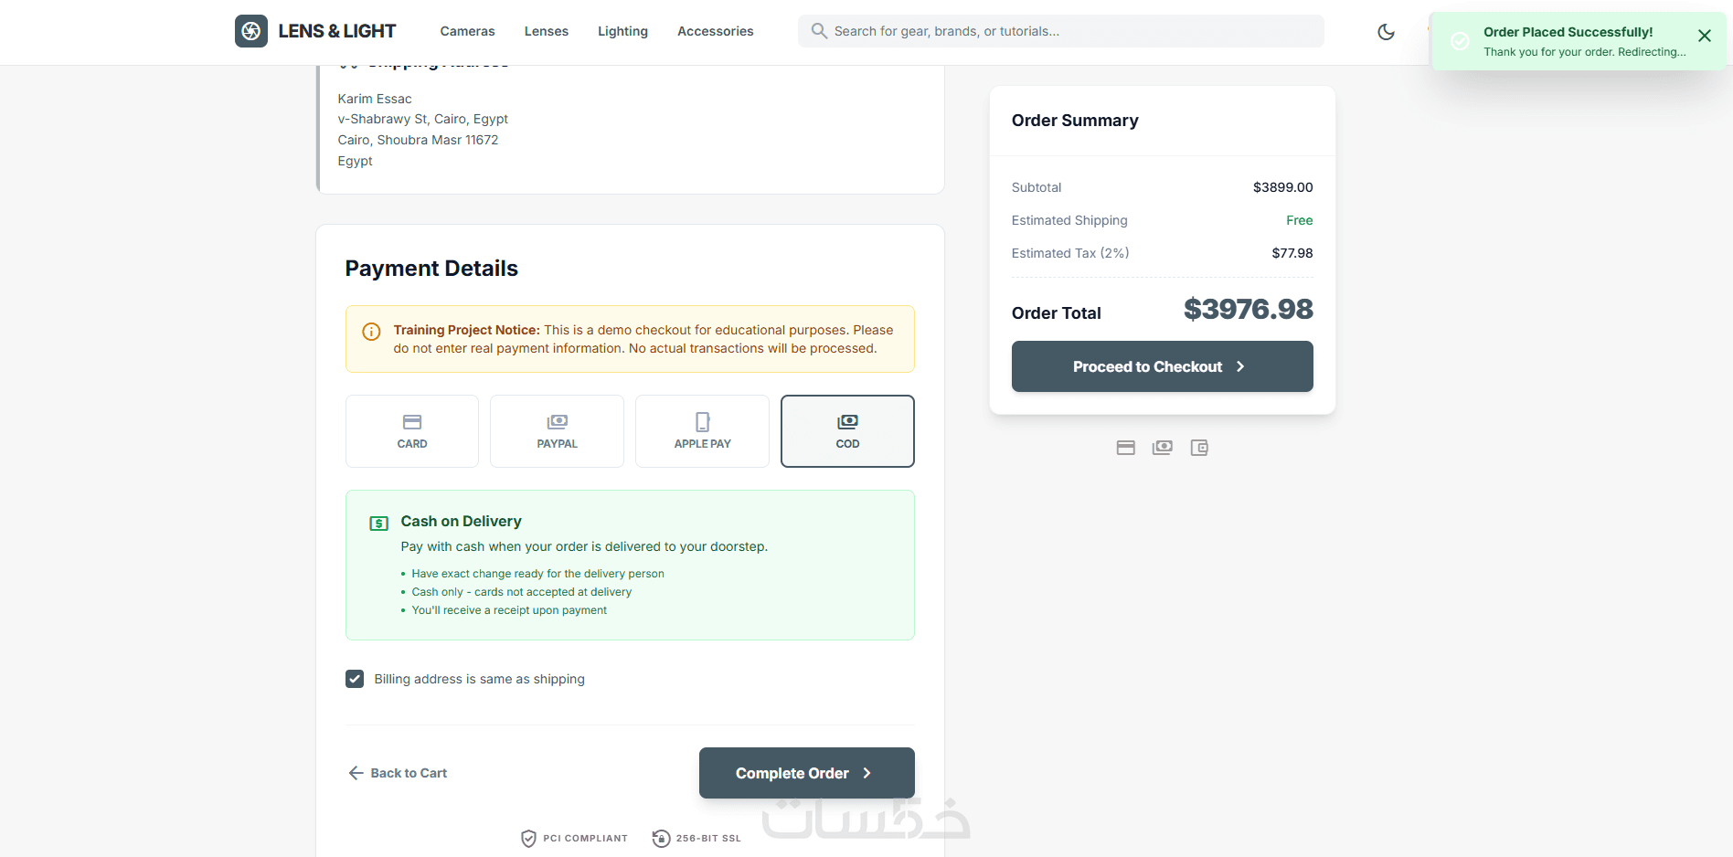Open the Accessories section
This screenshot has height=857, width=1733.
coord(715,31)
